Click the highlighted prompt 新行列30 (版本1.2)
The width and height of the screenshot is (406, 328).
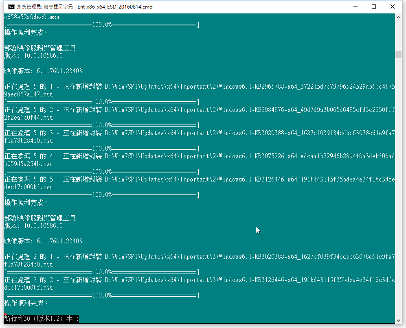point(42,318)
